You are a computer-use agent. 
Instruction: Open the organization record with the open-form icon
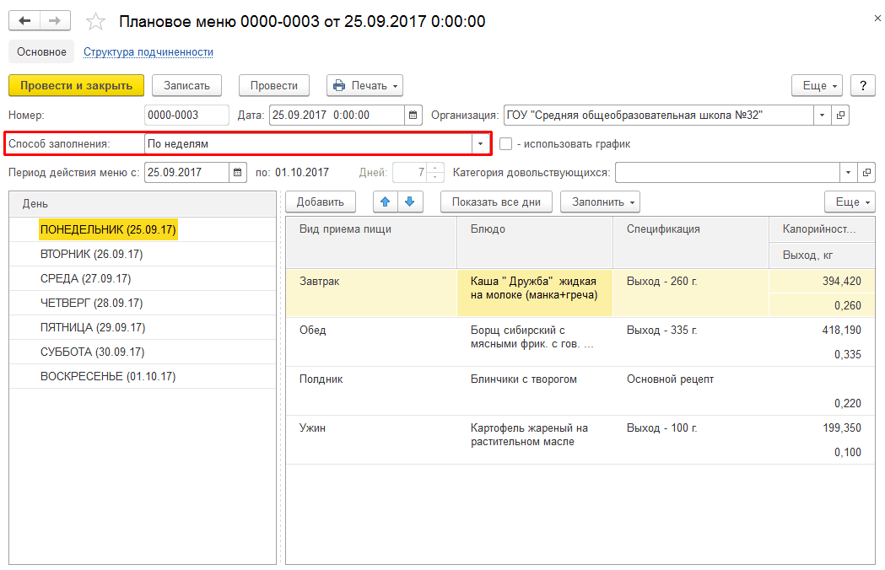[x=840, y=116]
